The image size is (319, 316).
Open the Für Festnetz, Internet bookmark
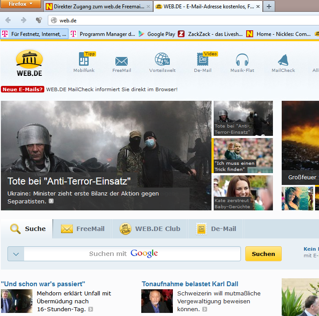(x=34, y=34)
